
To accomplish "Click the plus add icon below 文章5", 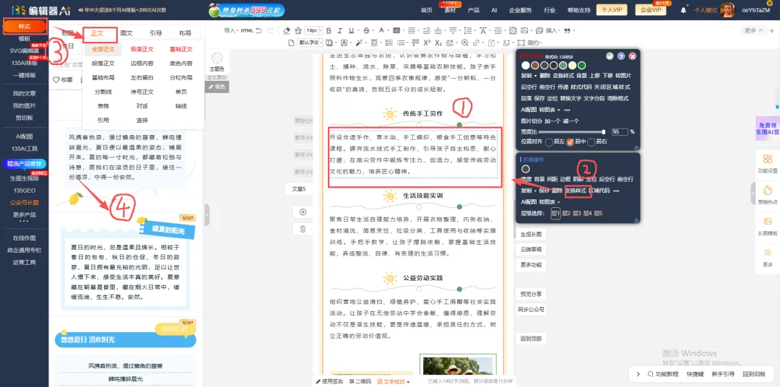I will (x=303, y=212).
